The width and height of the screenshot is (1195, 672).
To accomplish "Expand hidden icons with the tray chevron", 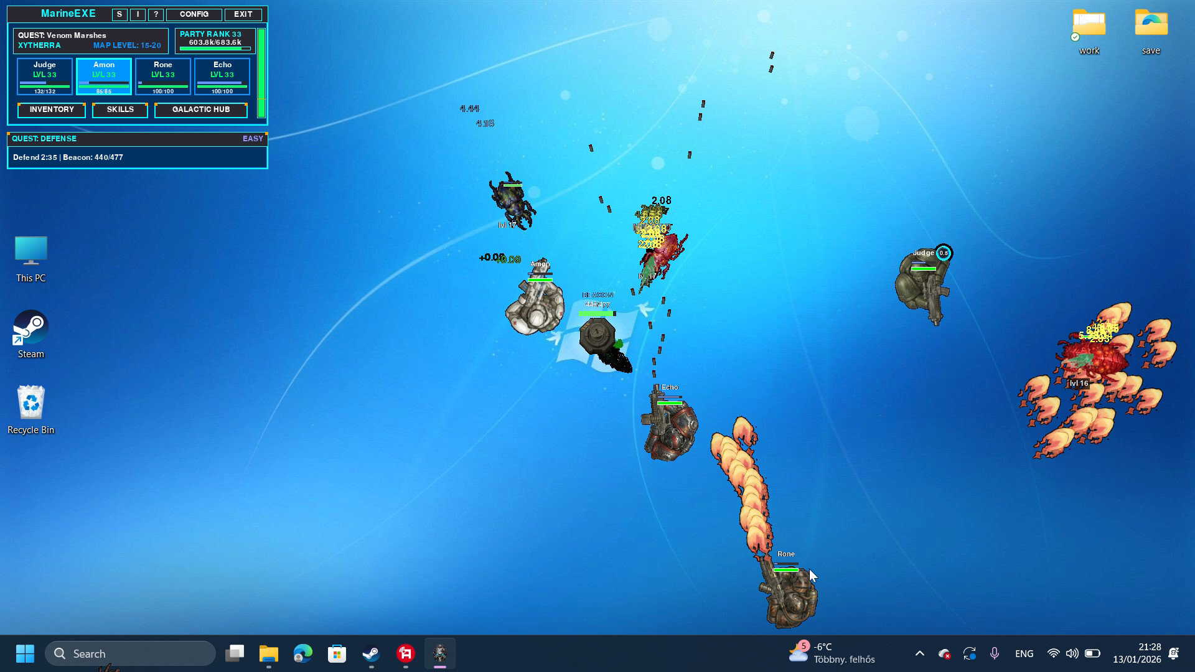I will (x=919, y=653).
